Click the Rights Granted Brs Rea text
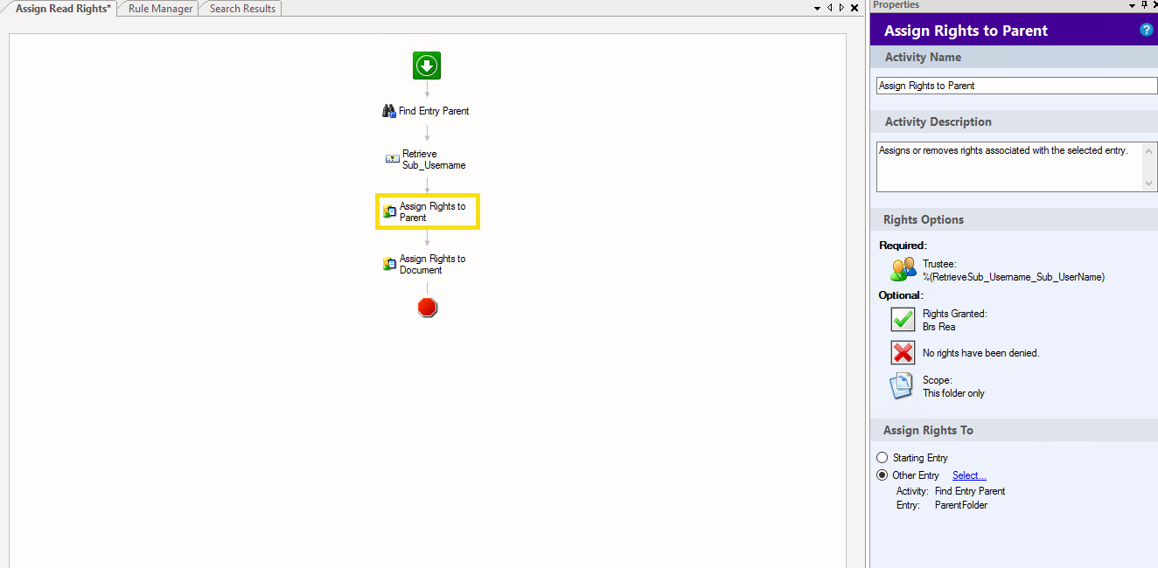The height and width of the screenshot is (568, 1158). pyautogui.click(x=939, y=327)
